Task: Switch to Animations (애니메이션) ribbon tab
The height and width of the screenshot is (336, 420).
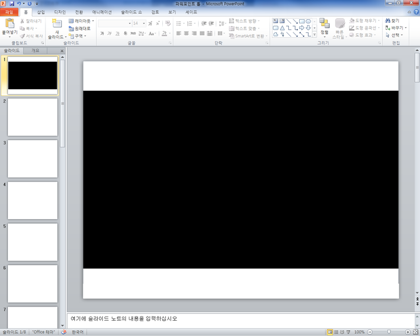Action: pos(102,12)
